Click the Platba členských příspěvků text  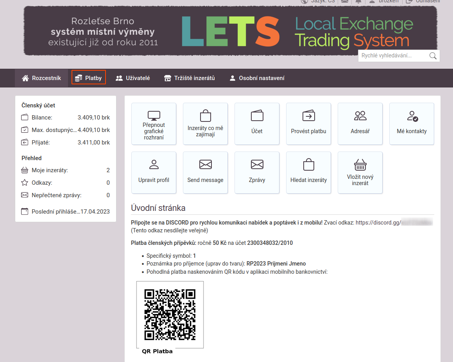pos(163,243)
